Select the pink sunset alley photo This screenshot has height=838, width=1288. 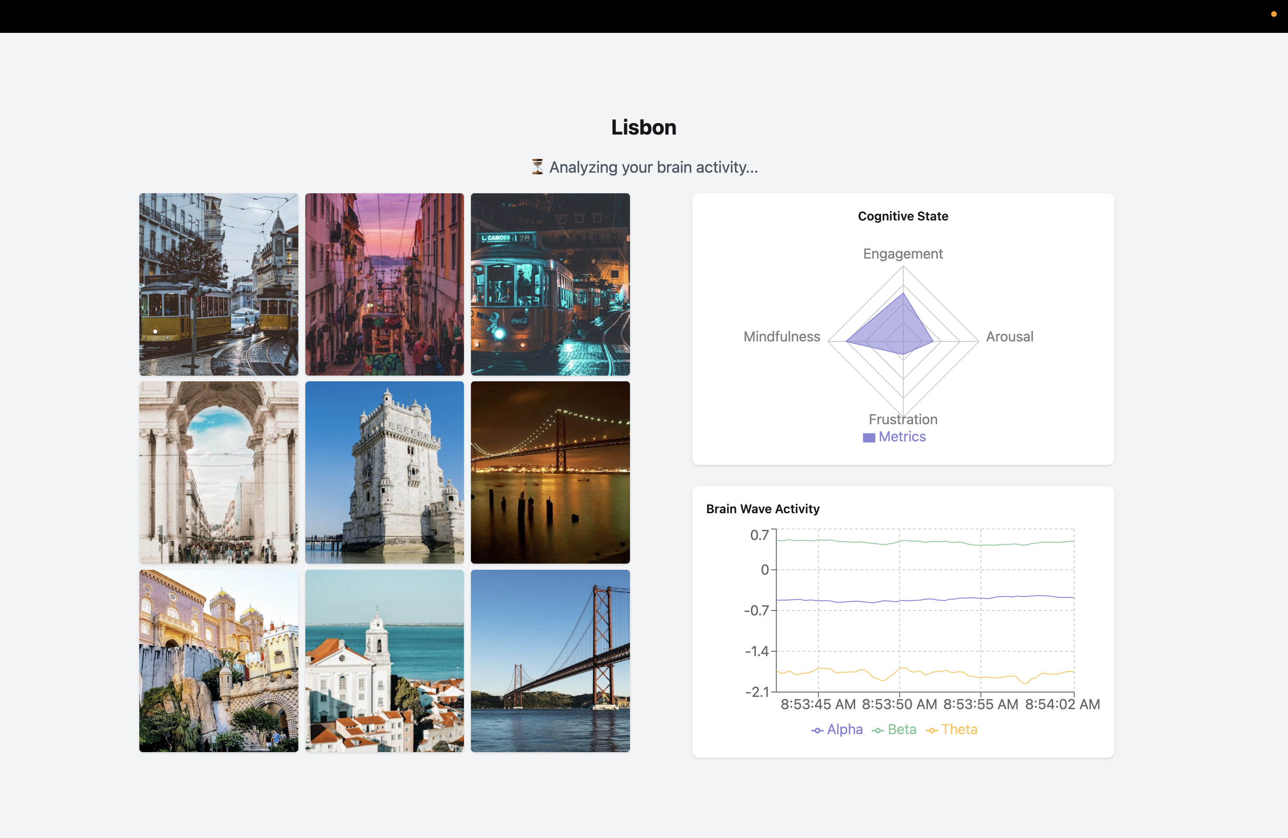(384, 284)
